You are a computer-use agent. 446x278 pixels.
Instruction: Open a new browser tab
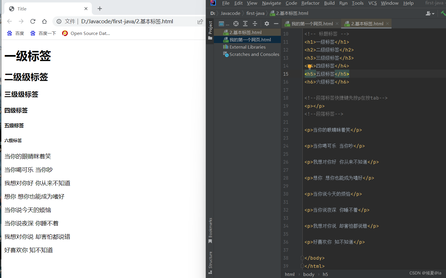click(x=100, y=9)
